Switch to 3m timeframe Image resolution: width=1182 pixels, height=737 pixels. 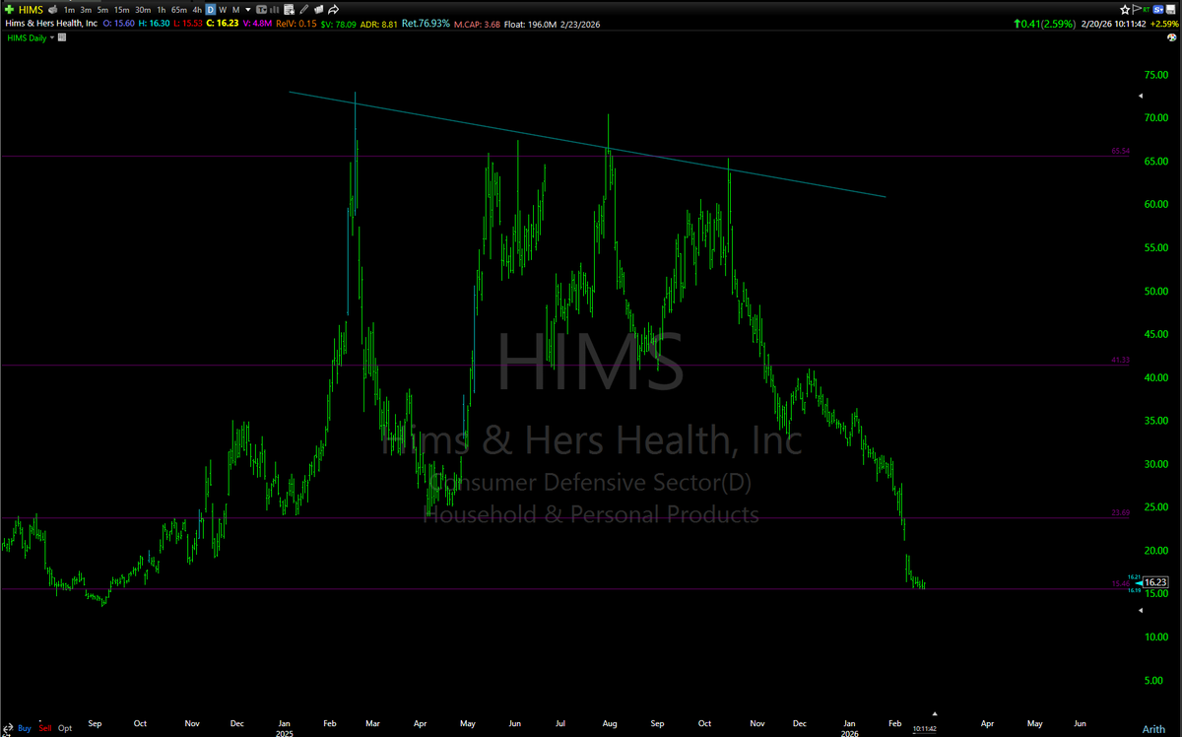(86, 10)
